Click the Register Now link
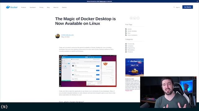The width and height of the screenshot is (199, 111). 129,91
